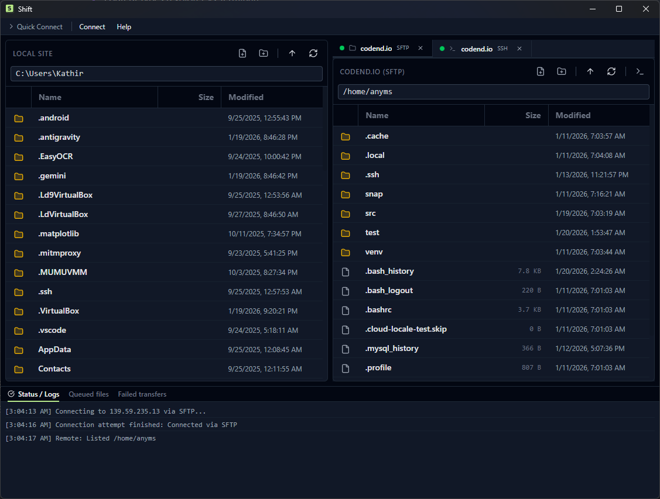Open the Connect menu

pyautogui.click(x=92, y=26)
